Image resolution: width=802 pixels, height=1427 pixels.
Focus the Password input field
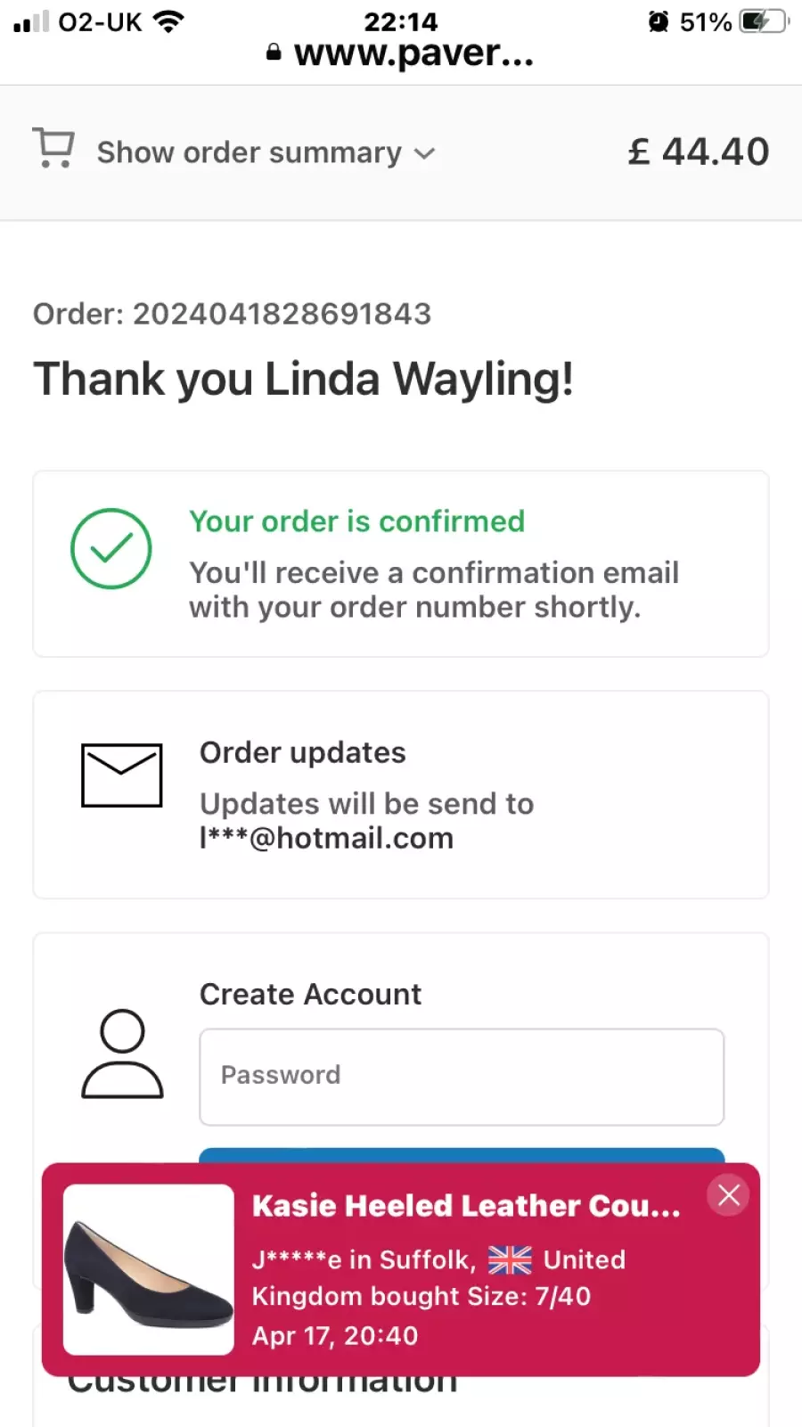pos(462,1077)
